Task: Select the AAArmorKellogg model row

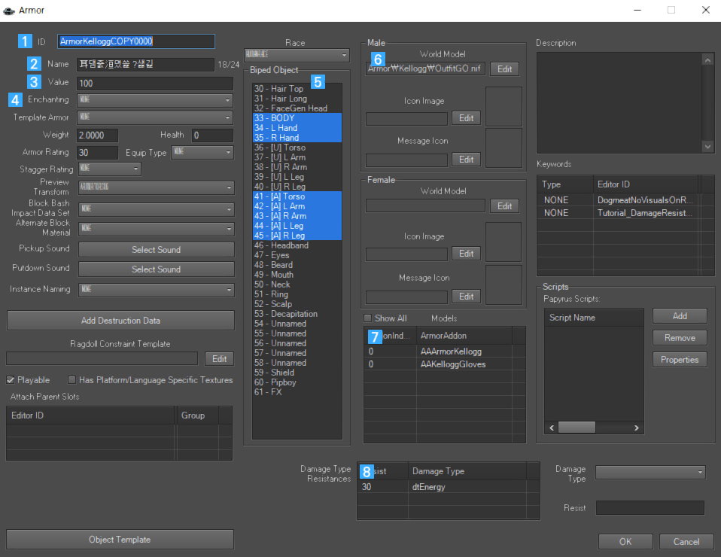Action: click(445, 352)
